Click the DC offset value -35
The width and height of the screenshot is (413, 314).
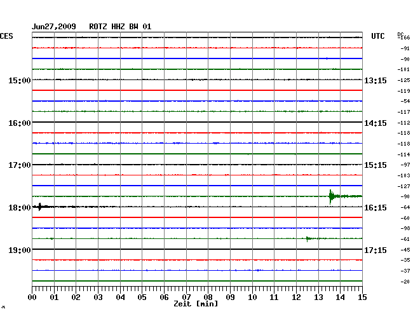pos(405,260)
